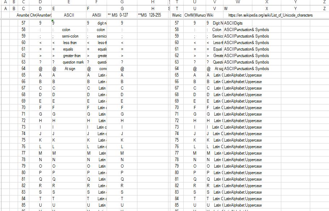Screen dimensions: 329x211
Task: Click the "69" cell in Anumber column
Action: 23,101
